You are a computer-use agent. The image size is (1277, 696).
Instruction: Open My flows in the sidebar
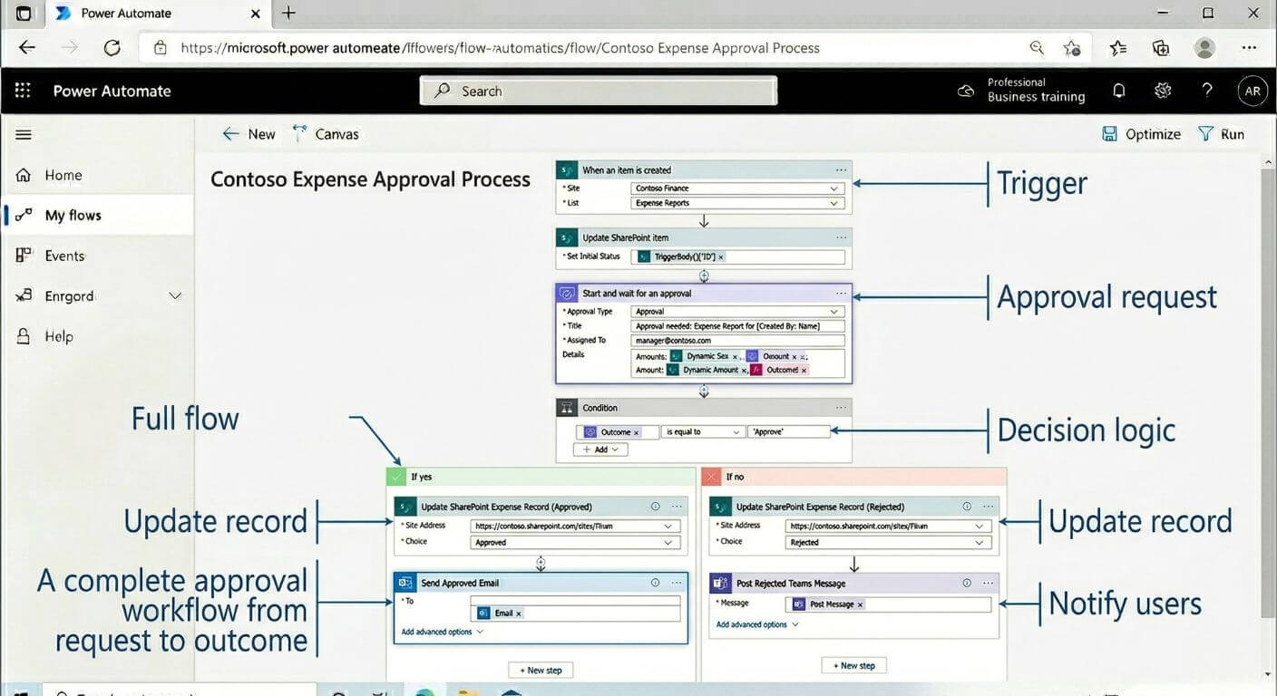[73, 216]
